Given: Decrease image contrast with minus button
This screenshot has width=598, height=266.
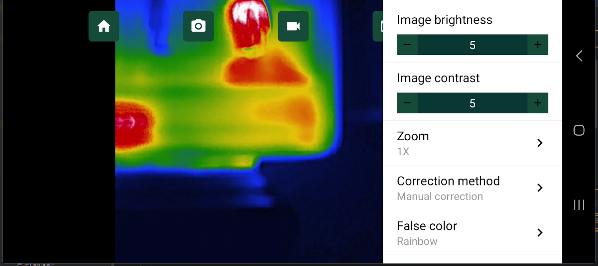Looking at the screenshot, I should [407, 103].
